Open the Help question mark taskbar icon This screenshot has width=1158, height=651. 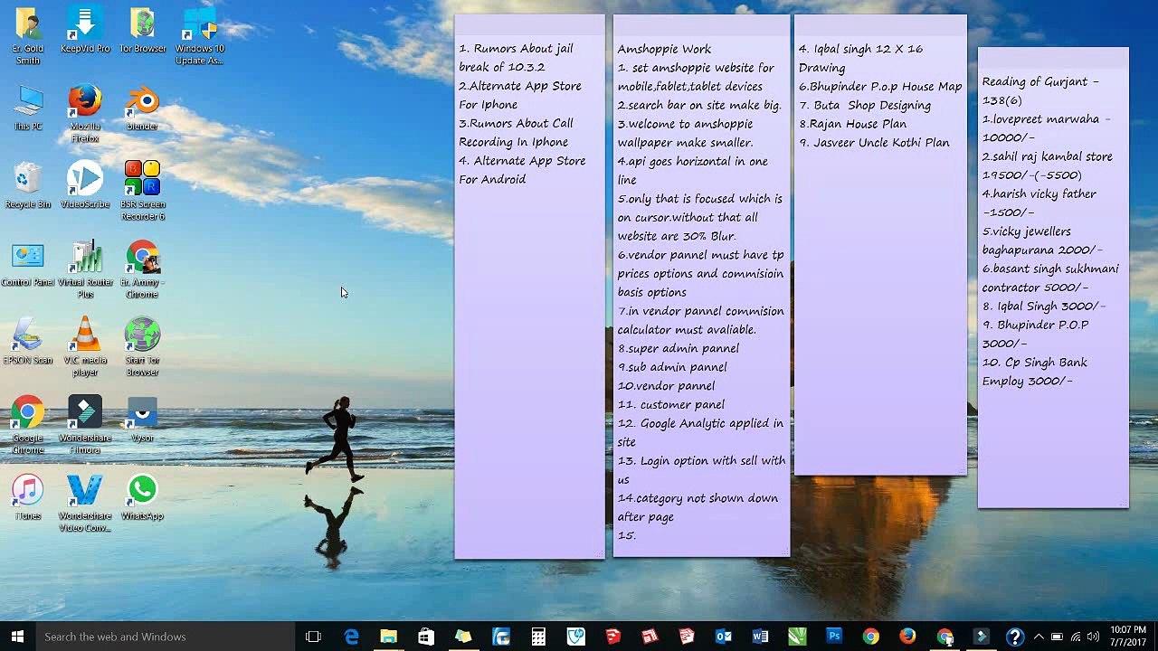[x=1014, y=637]
